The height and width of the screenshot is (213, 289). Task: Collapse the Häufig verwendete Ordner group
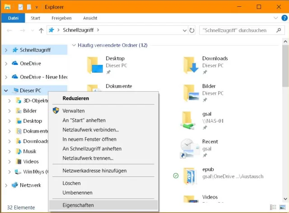(x=73, y=46)
